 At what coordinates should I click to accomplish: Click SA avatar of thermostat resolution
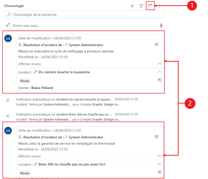tap(8, 131)
